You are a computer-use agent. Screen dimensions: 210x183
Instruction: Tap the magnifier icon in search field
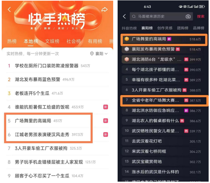point(134,16)
